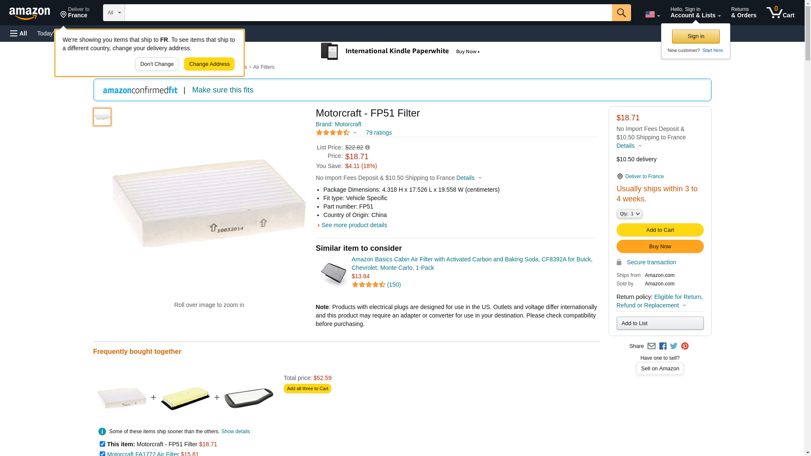Open the quantity dropdown
The width and height of the screenshot is (811, 456).
pyautogui.click(x=629, y=214)
